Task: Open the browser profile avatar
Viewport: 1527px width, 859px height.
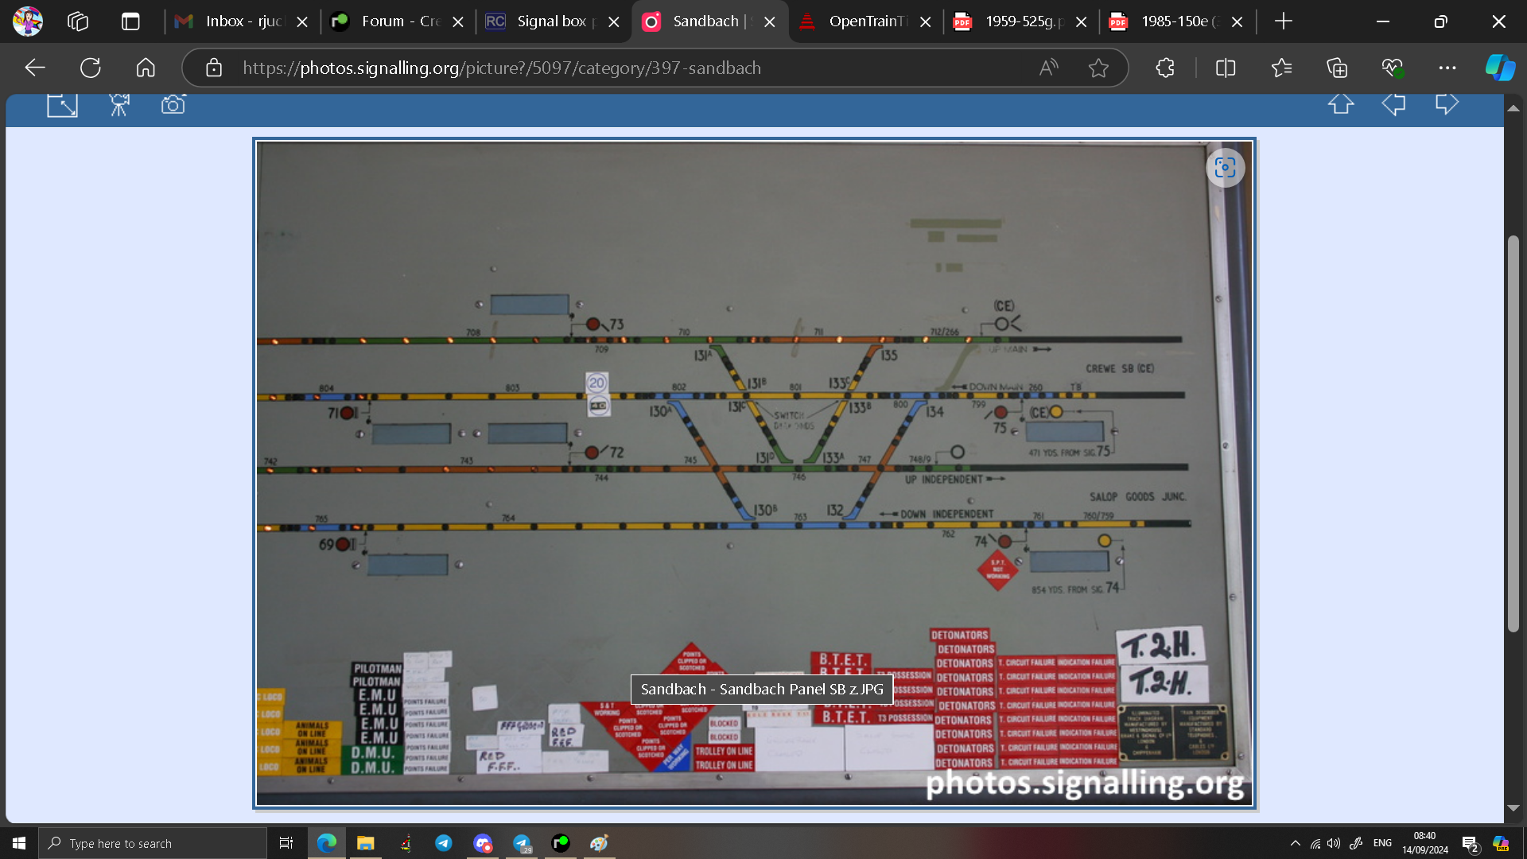Action: click(x=28, y=21)
